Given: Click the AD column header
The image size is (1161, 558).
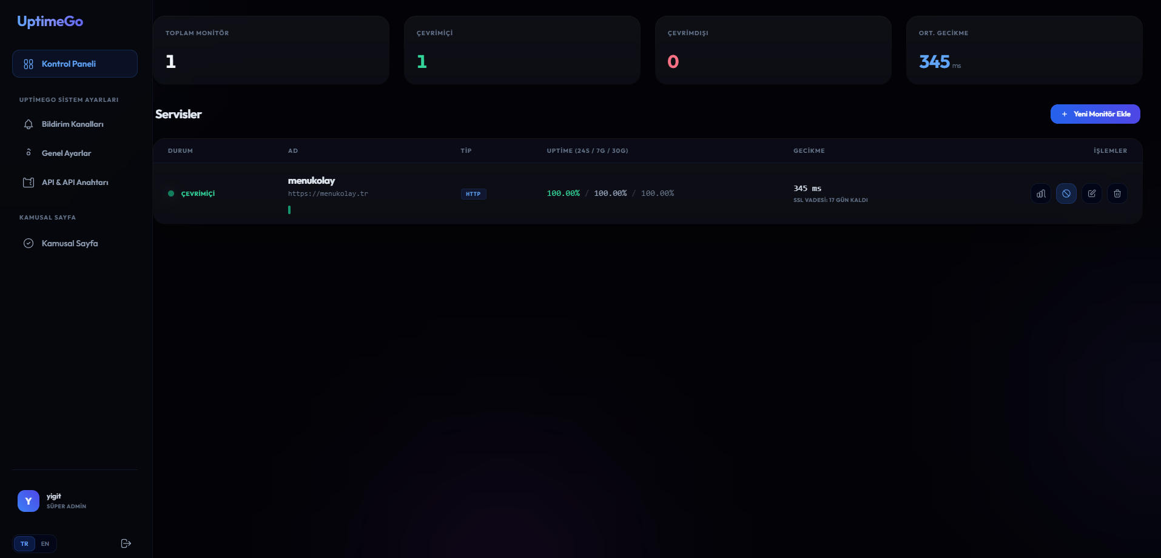Looking at the screenshot, I should [x=293, y=151].
